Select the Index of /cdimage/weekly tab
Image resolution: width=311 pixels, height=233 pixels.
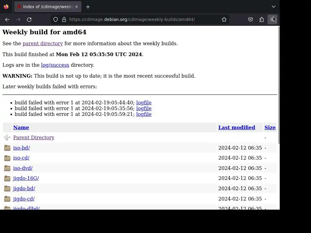tap(48, 7)
